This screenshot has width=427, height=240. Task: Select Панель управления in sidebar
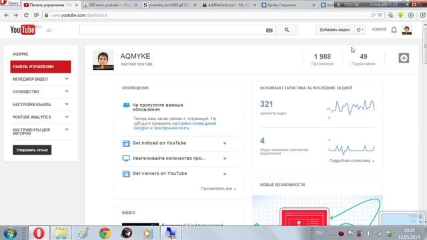pyautogui.click(x=41, y=67)
